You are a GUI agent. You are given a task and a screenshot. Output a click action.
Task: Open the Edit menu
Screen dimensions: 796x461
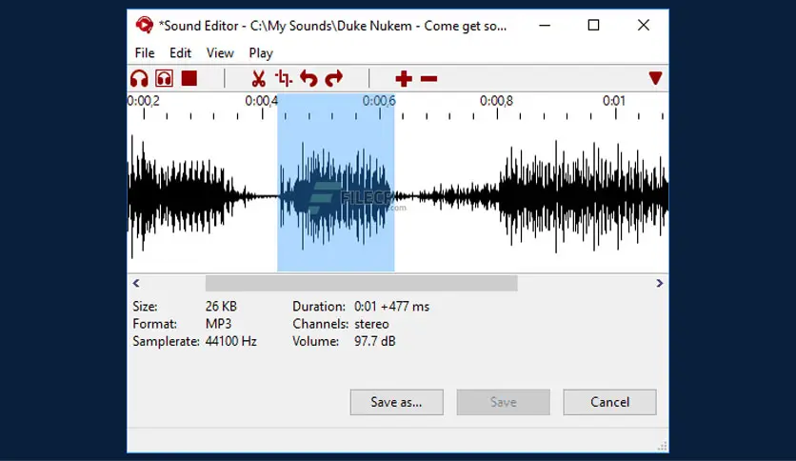(180, 53)
